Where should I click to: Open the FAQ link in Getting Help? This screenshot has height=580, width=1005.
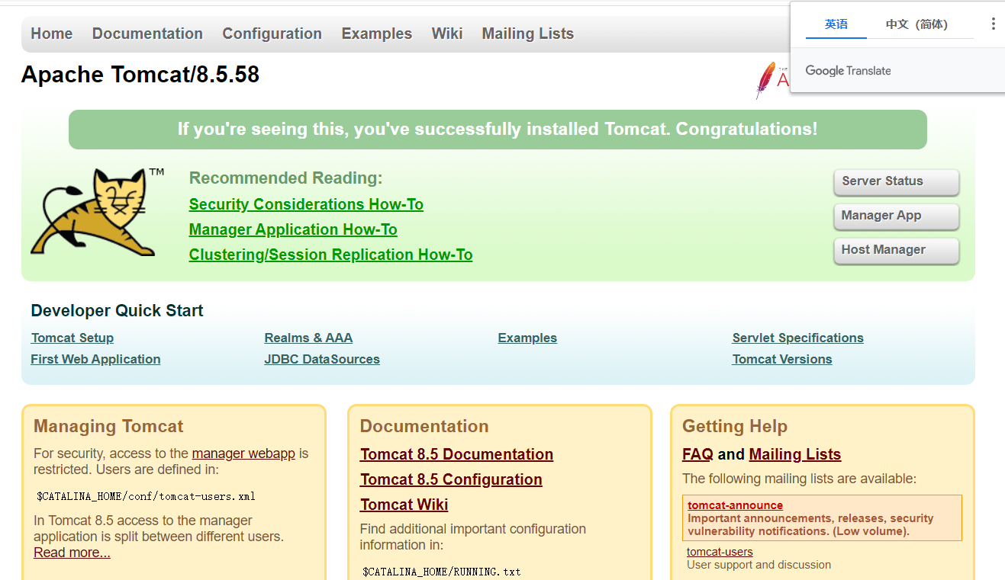(697, 454)
